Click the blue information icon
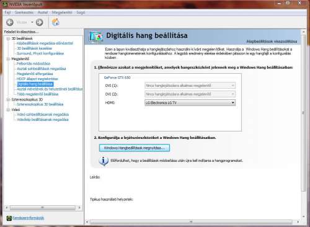310x227 pixels. 104,161
